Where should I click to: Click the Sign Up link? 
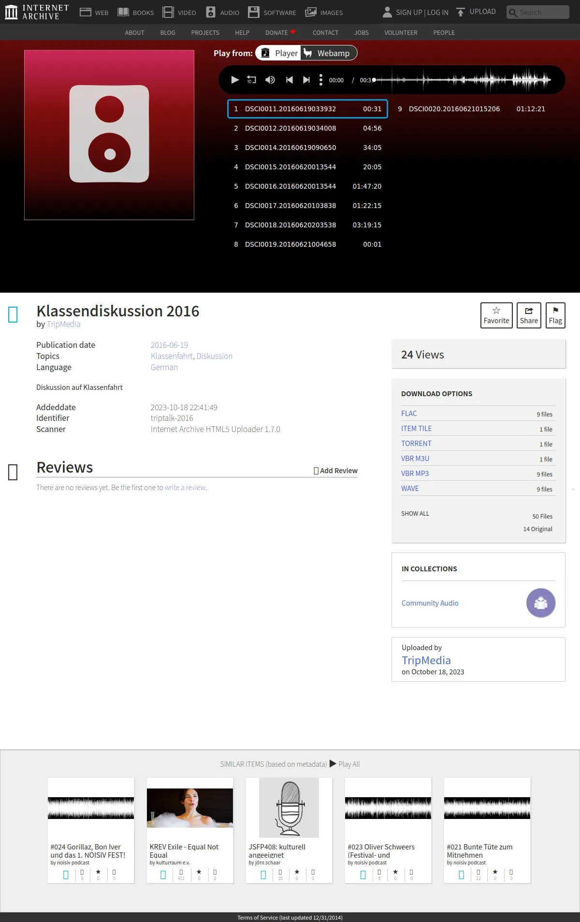point(409,12)
